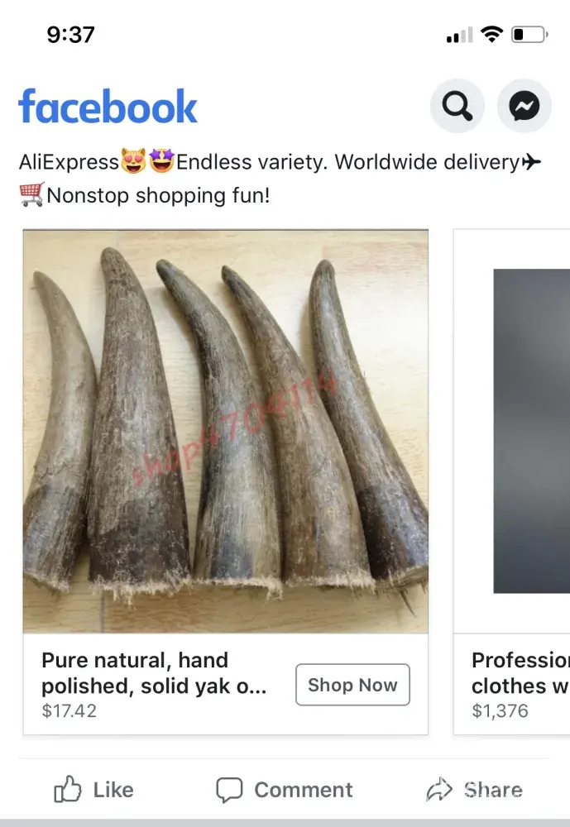Tap the cellular signal bars

pos(459,36)
